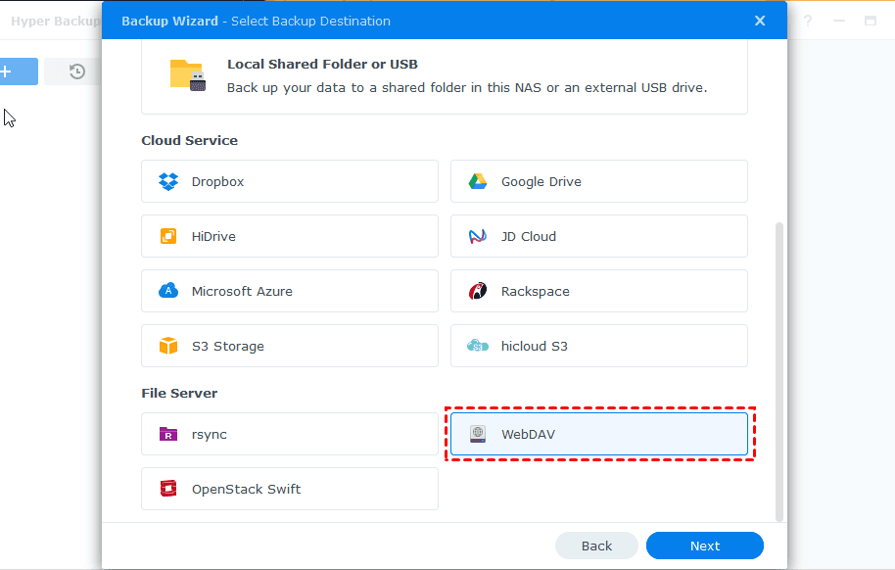Click the OpenStack Swift red icon

[x=168, y=489]
